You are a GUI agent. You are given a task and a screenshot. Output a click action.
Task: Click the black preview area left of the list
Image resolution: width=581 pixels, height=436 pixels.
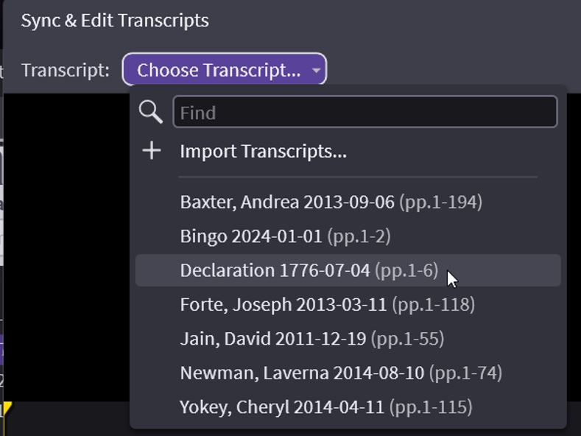[x=66, y=243]
